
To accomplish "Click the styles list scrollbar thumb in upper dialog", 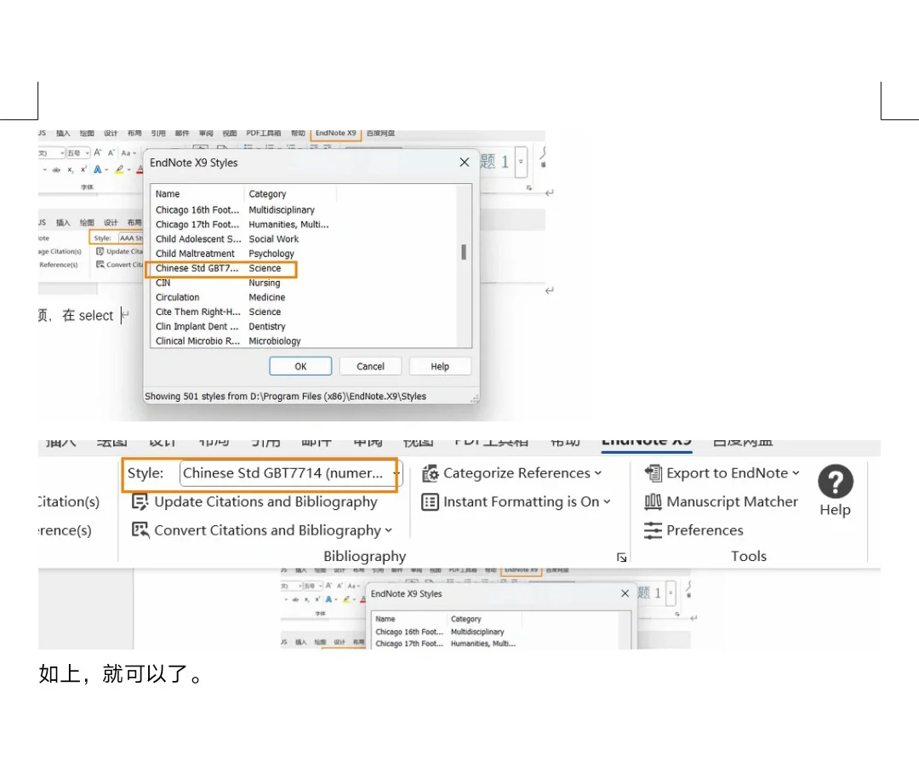I will click(x=464, y=252).
